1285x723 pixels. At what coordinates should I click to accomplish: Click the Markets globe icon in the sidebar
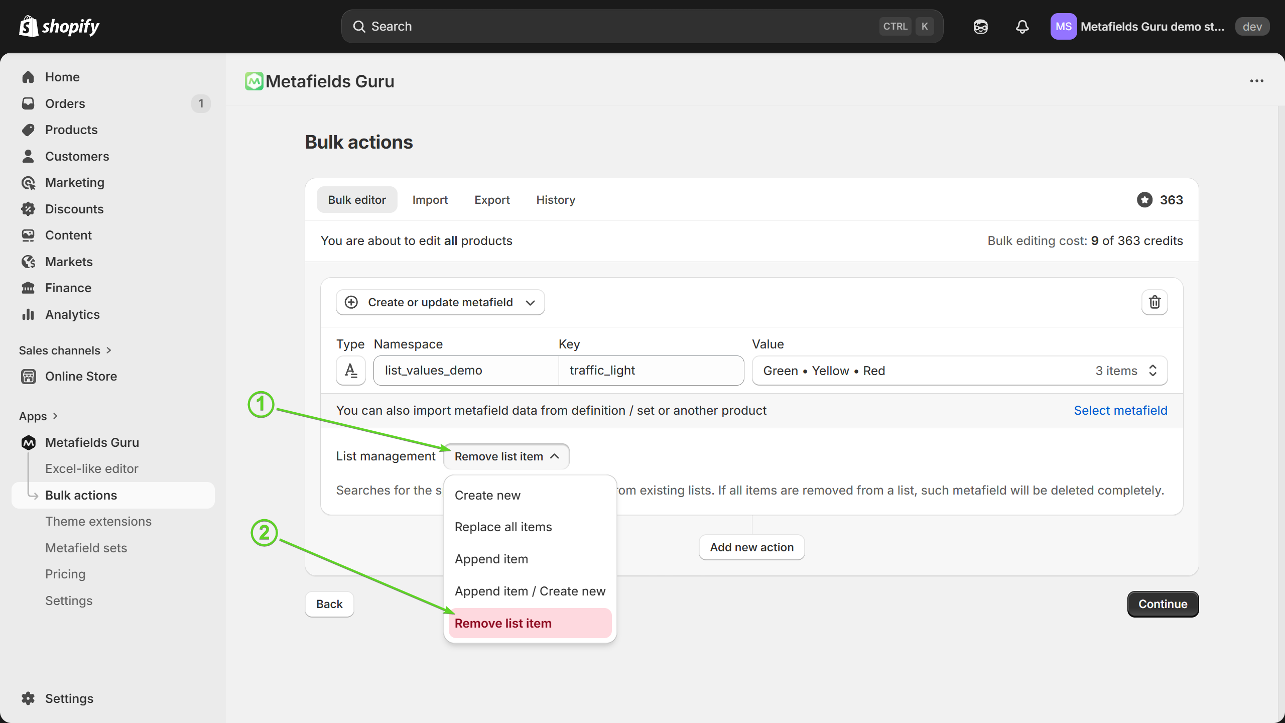tap(28, 262)
